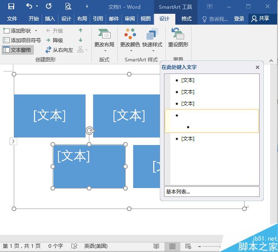Click 降级 demote button
Viewport: 278px width, 252px height.
click(54, 40)
